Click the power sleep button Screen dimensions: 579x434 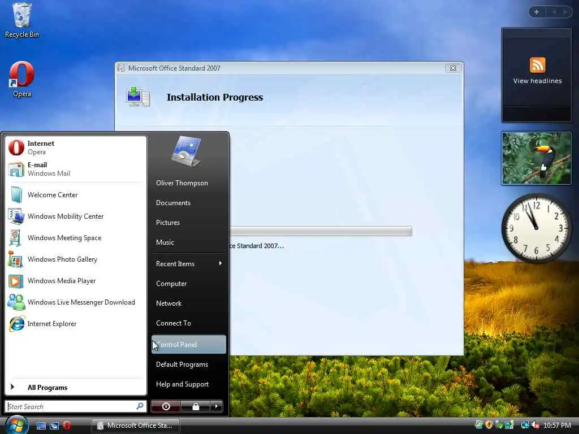click(166, 406)
